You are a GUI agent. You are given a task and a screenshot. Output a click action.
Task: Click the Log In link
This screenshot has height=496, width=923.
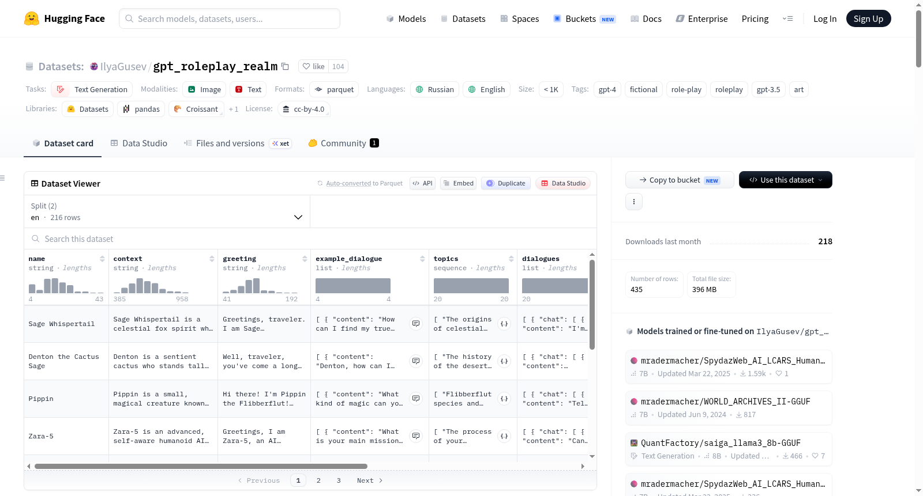pyautogui.click(x=825, y=18)
